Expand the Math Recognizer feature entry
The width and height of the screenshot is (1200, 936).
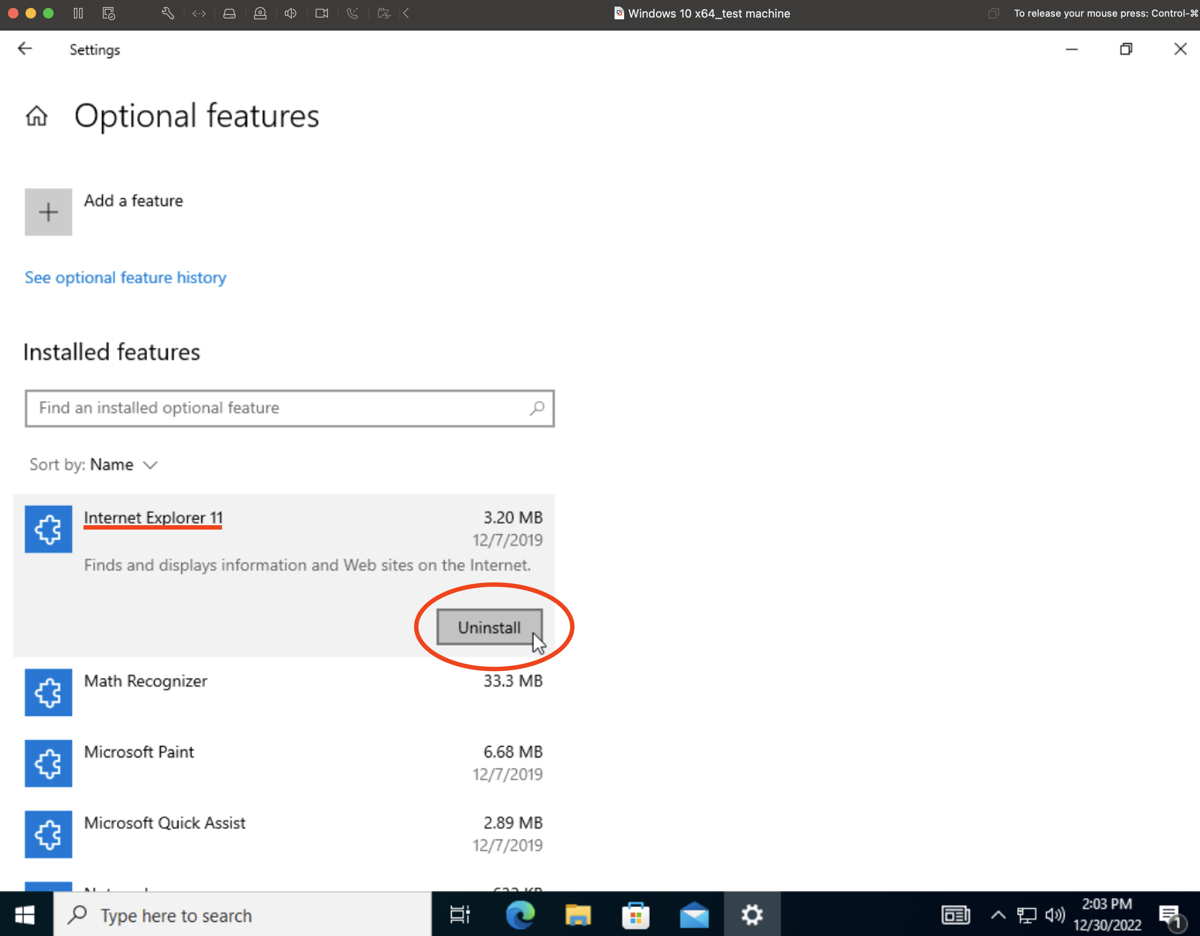tap(284, 692)
